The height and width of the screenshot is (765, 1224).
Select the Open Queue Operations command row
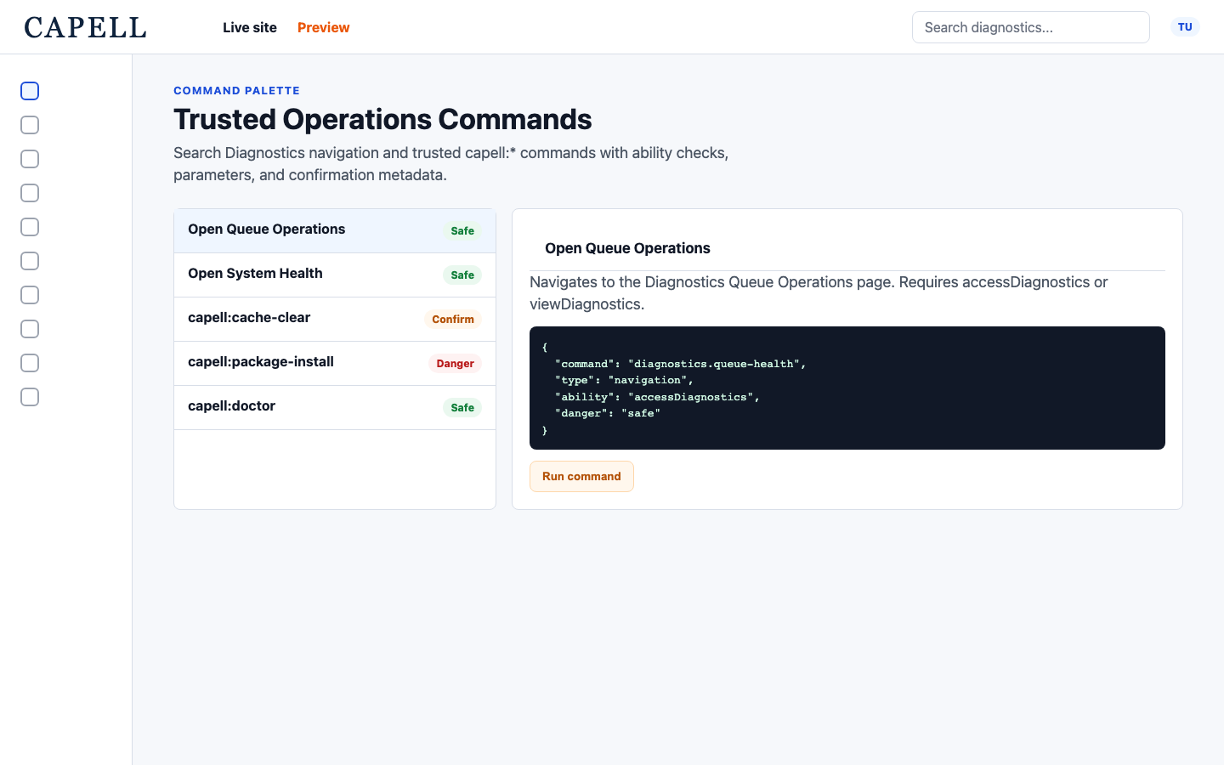pos(335,230)
